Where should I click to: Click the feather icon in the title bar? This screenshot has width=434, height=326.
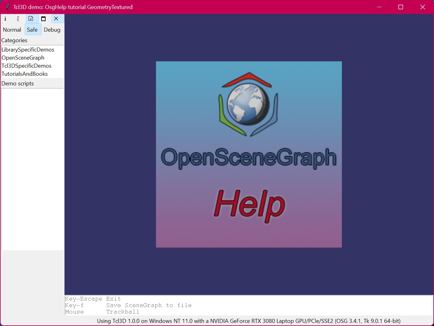pos(8,7)
